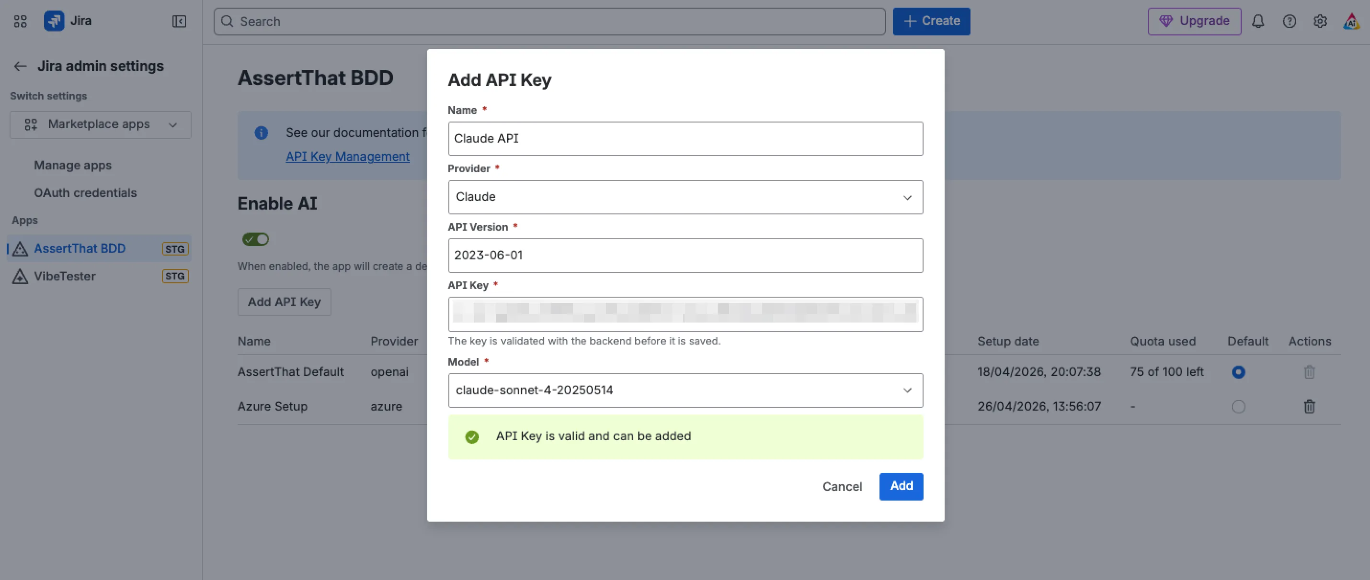This screenshot has width=1370, height=580.
Task: Open the app switcher grid icon
Action: click(x=20, y=21)
